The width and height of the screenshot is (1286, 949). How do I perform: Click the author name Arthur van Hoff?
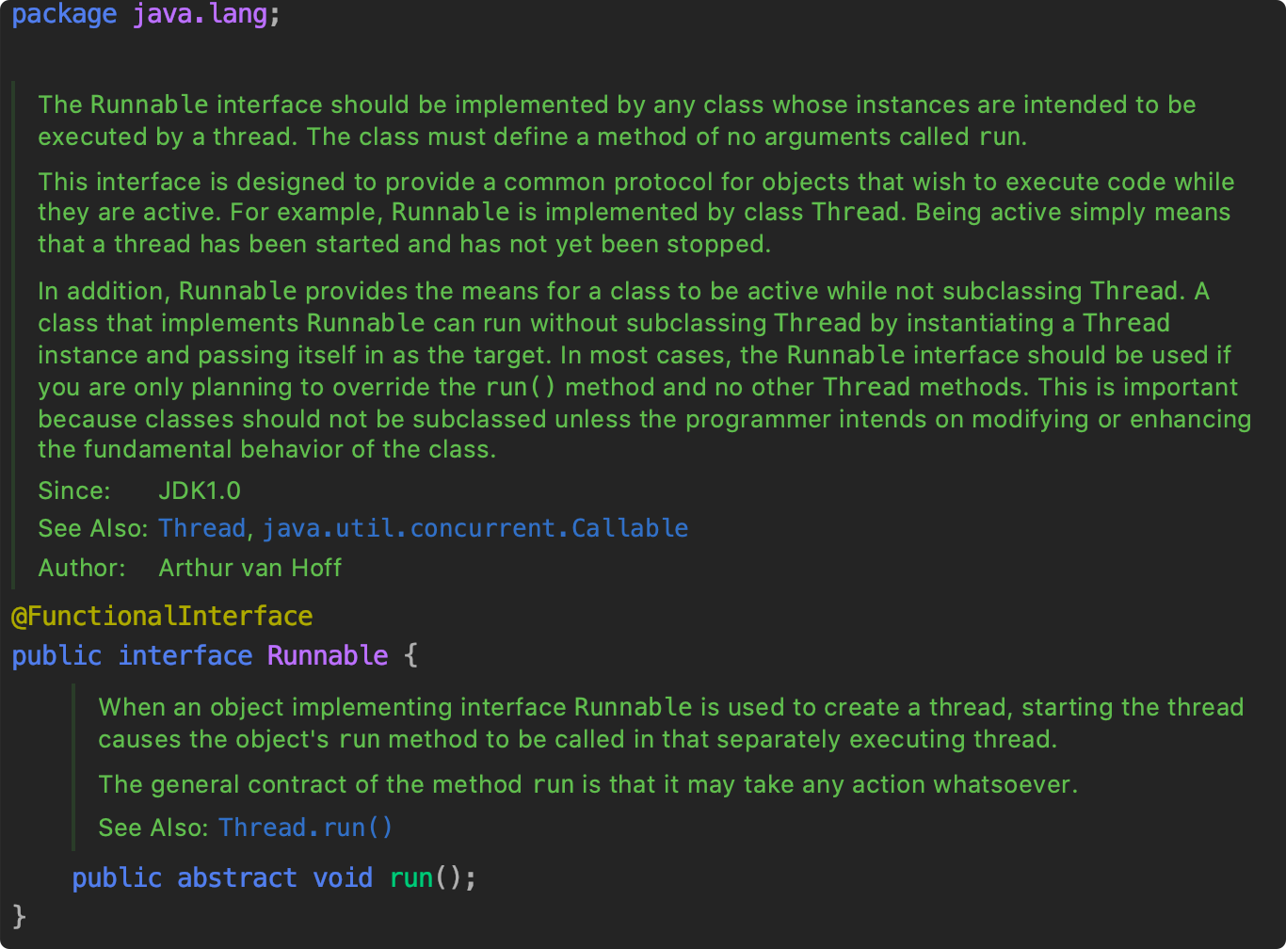249,568
